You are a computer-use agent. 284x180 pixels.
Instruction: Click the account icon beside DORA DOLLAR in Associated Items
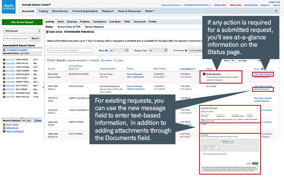[x=4, y=63]
